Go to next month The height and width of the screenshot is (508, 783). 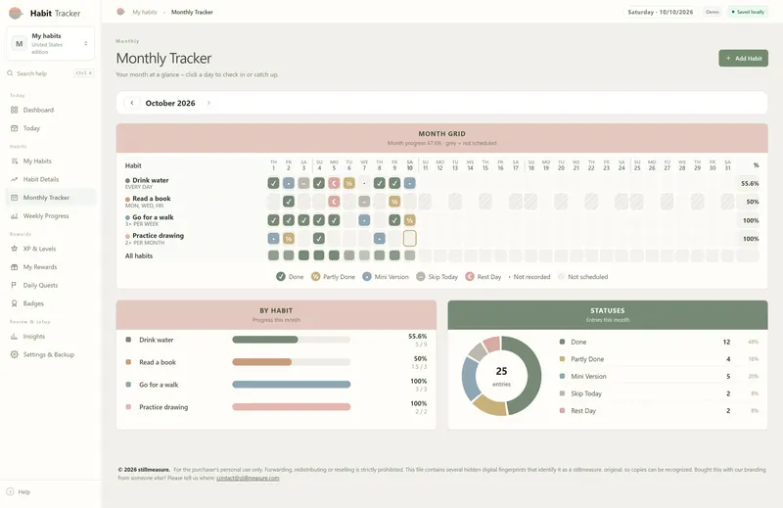(208, 103)
